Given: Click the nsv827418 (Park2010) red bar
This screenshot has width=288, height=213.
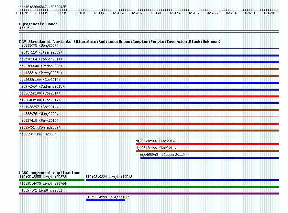Looking at the screenshot, I should [149, 124].
